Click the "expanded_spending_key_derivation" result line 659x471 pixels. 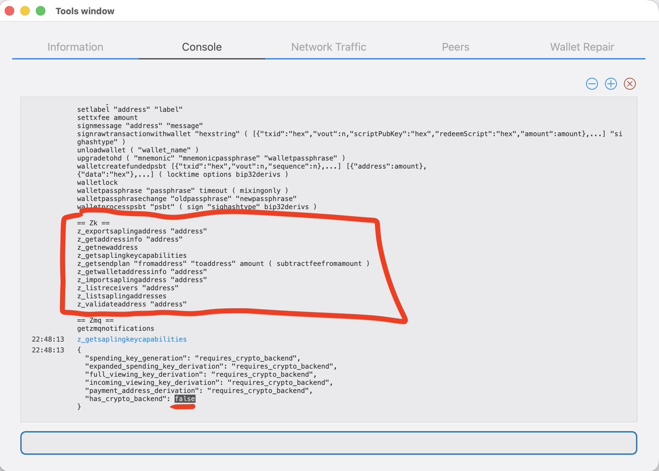[211, 366]
